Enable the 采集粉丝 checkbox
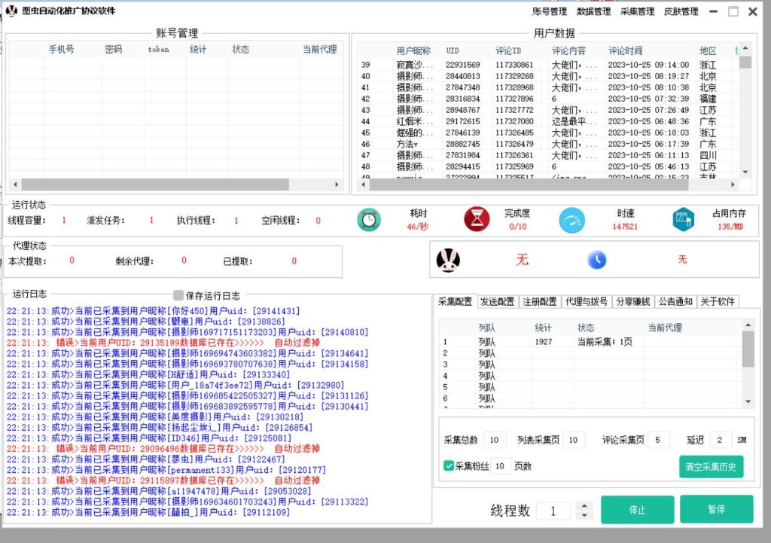Image resolution: width=771 pixels, height=543 pixels. (x=447, y=465)
